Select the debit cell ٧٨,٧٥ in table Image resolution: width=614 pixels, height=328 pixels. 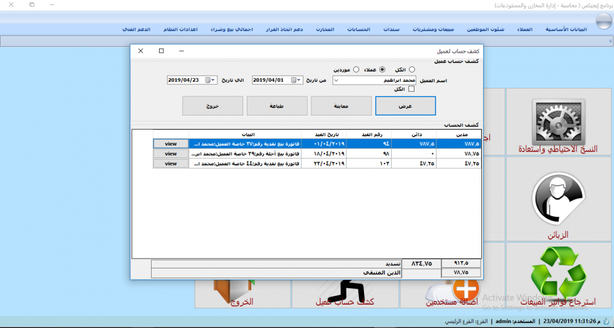[459, 154]
